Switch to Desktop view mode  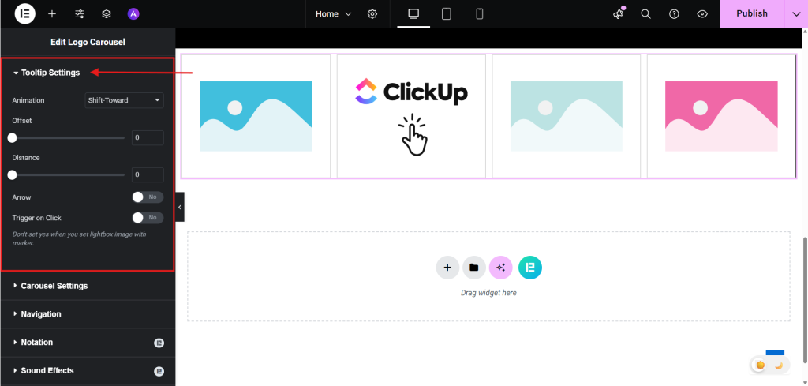pos(413,14)
